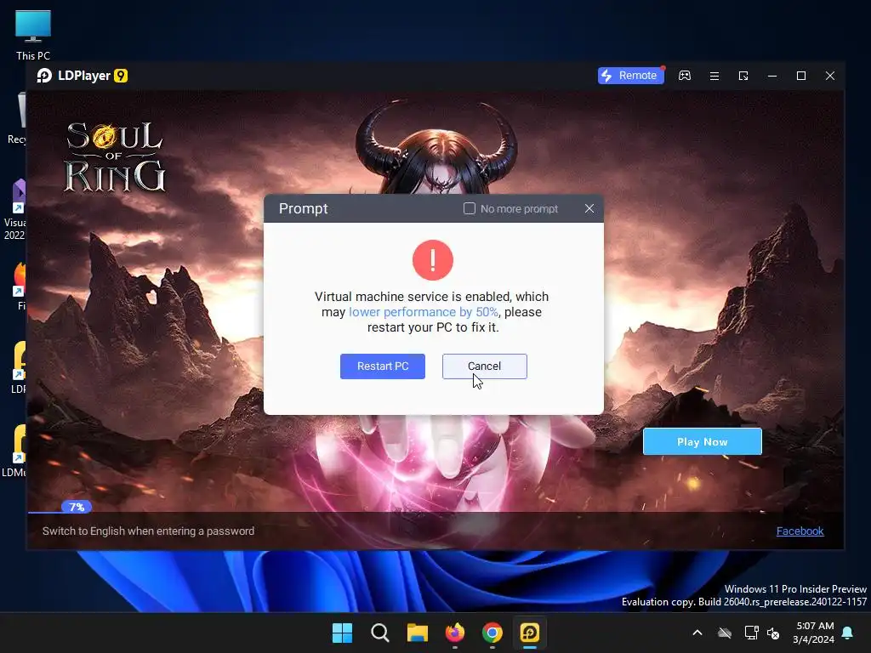Open the Facebook link
Image resolution: width=871 pixels, height=653 pixels.
click(800, 531)
